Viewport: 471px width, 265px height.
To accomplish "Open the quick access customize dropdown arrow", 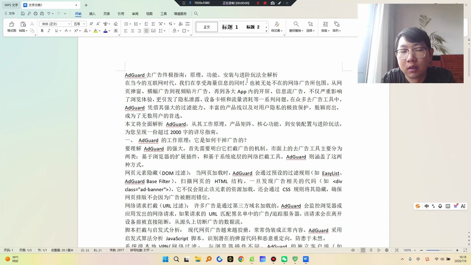I will coord(65,14).
